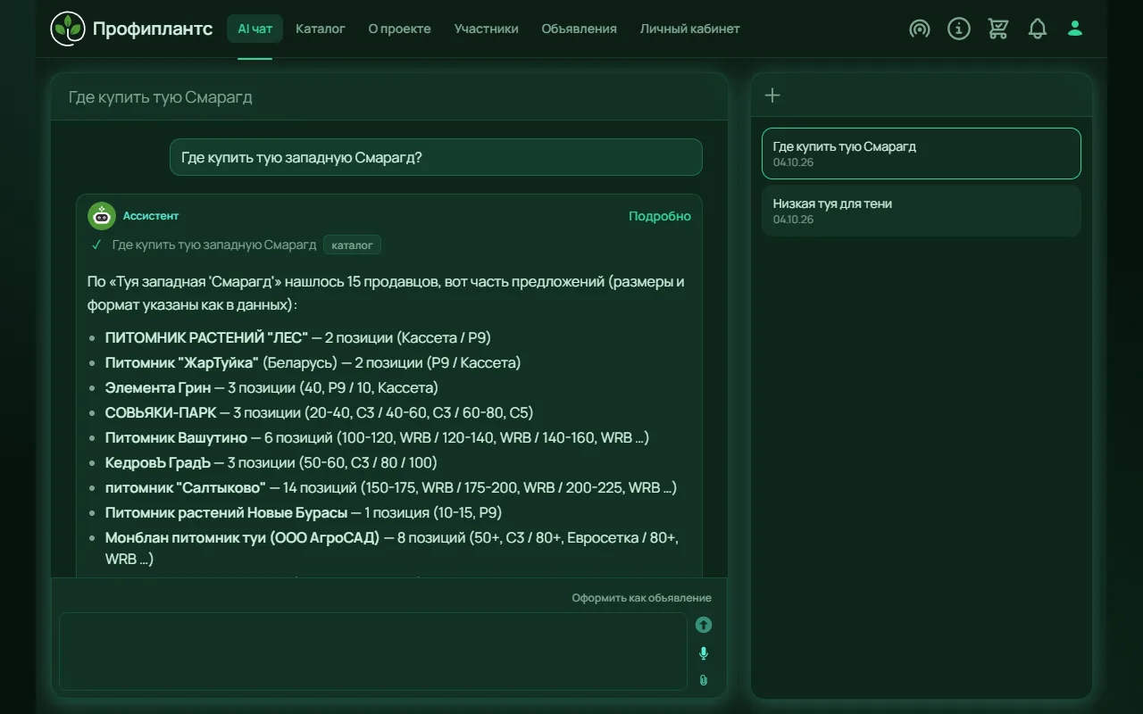Send message with the arrow-up button
Viewport: 1143px width, 714px height.
click(x=704, y=625)
